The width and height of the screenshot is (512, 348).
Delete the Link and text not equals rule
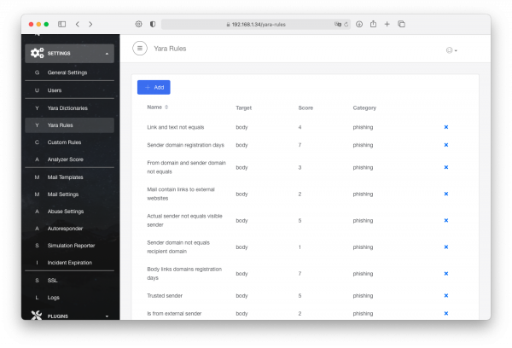pos(446,127)
